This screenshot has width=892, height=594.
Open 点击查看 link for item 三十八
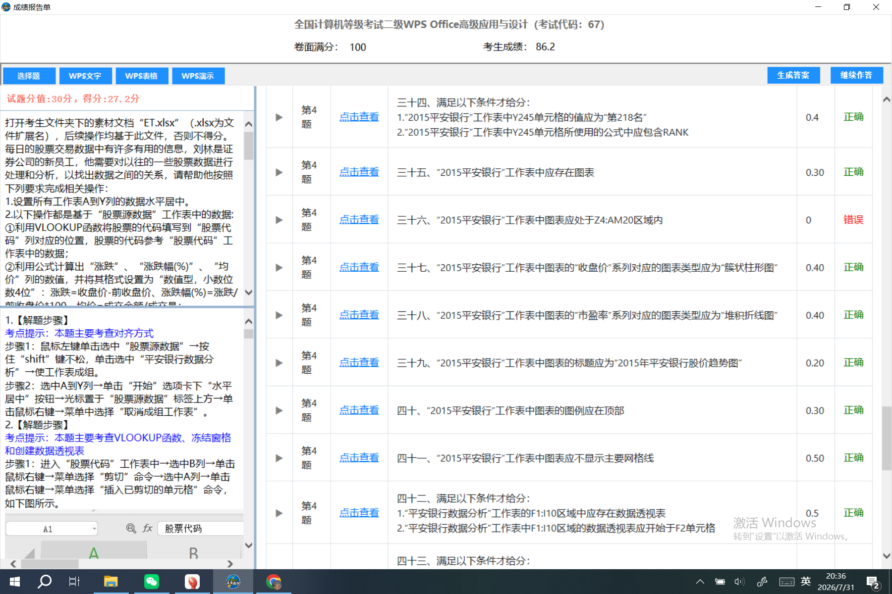[x=359, y=315]
